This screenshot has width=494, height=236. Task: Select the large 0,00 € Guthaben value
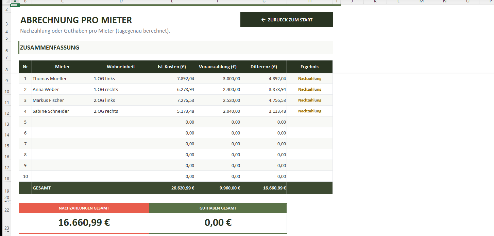click(218, 223)
